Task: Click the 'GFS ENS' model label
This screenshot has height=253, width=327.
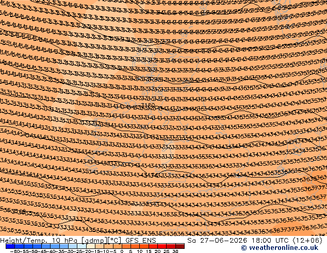Action: pos(141,241)
